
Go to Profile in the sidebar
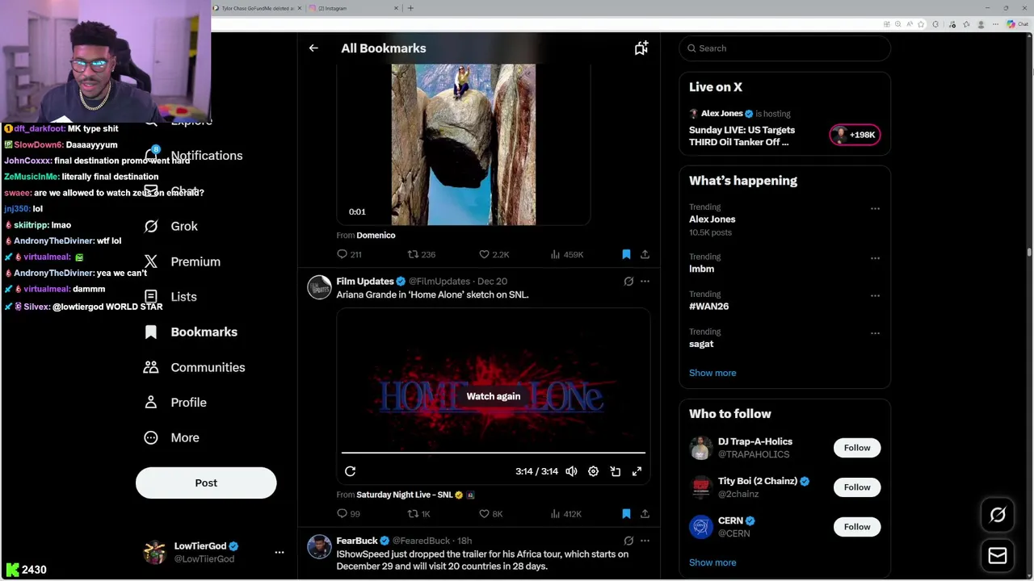174,403
